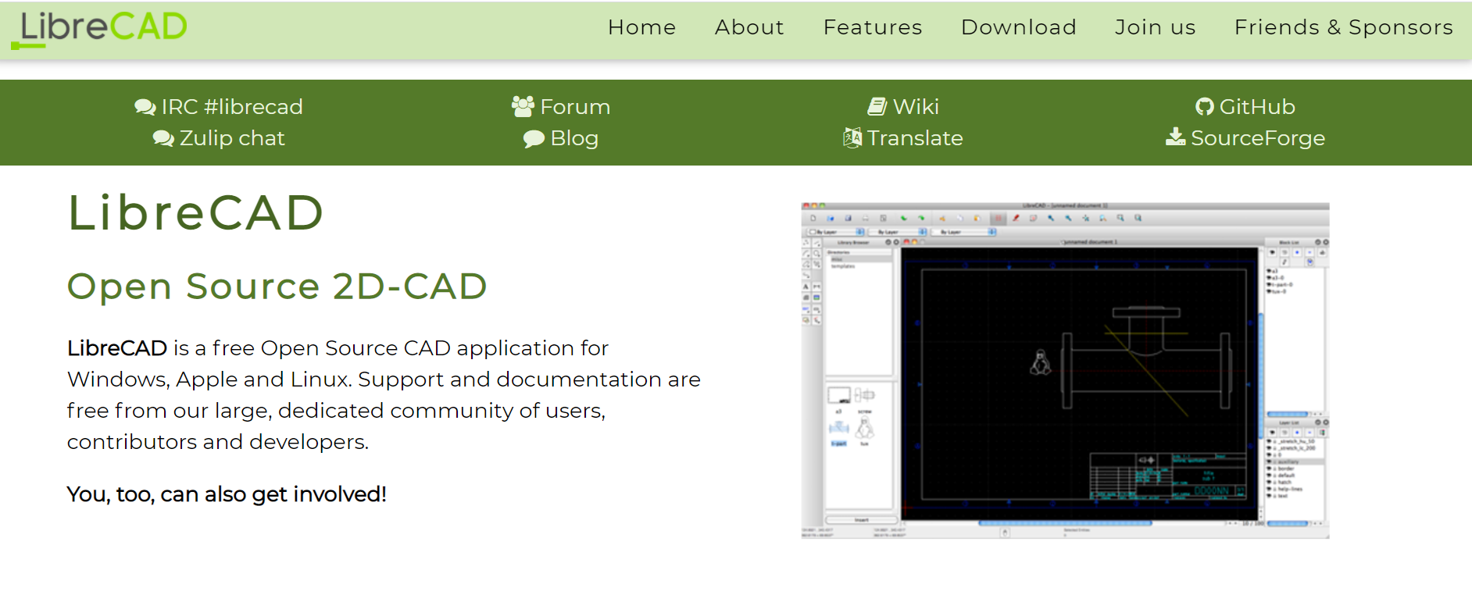1472x595 pixels.
Task: Open the About page
Action: (x=749, y=27)
